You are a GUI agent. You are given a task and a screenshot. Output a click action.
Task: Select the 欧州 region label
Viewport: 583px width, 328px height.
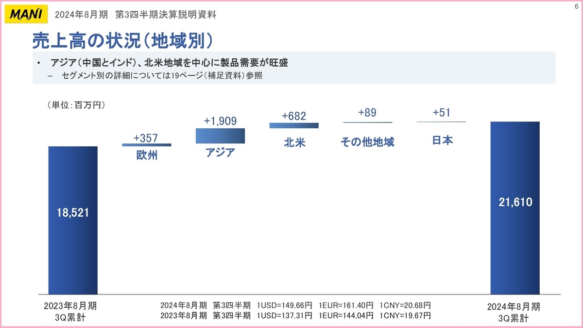click(147, 156)
